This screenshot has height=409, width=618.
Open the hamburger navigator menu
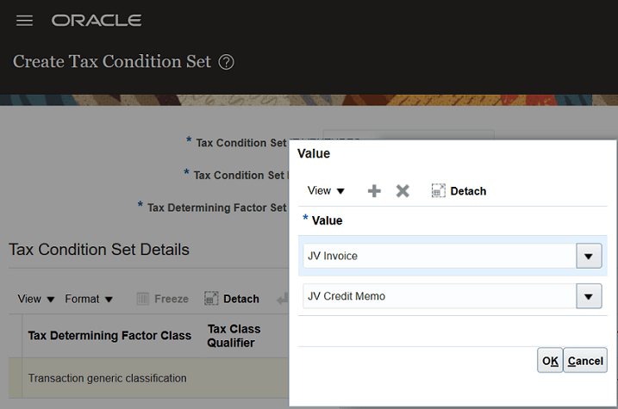(x=24, y=20)
